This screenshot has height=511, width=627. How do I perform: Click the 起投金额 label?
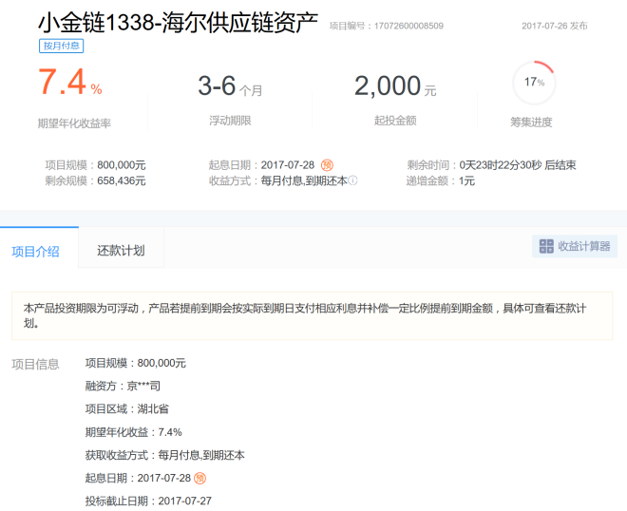[x=395, y=121]
